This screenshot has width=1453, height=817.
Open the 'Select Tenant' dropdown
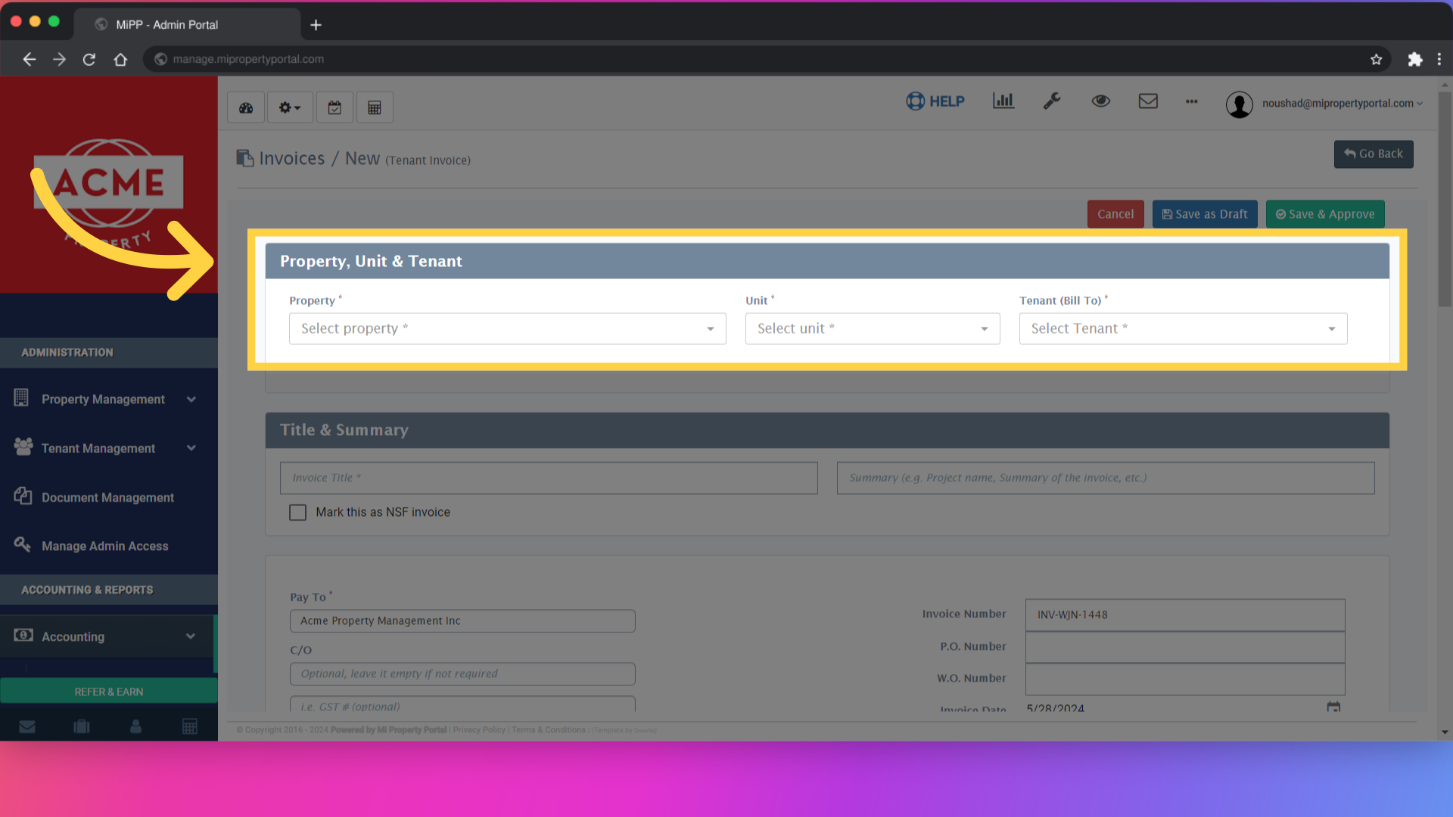(1182, 328)
